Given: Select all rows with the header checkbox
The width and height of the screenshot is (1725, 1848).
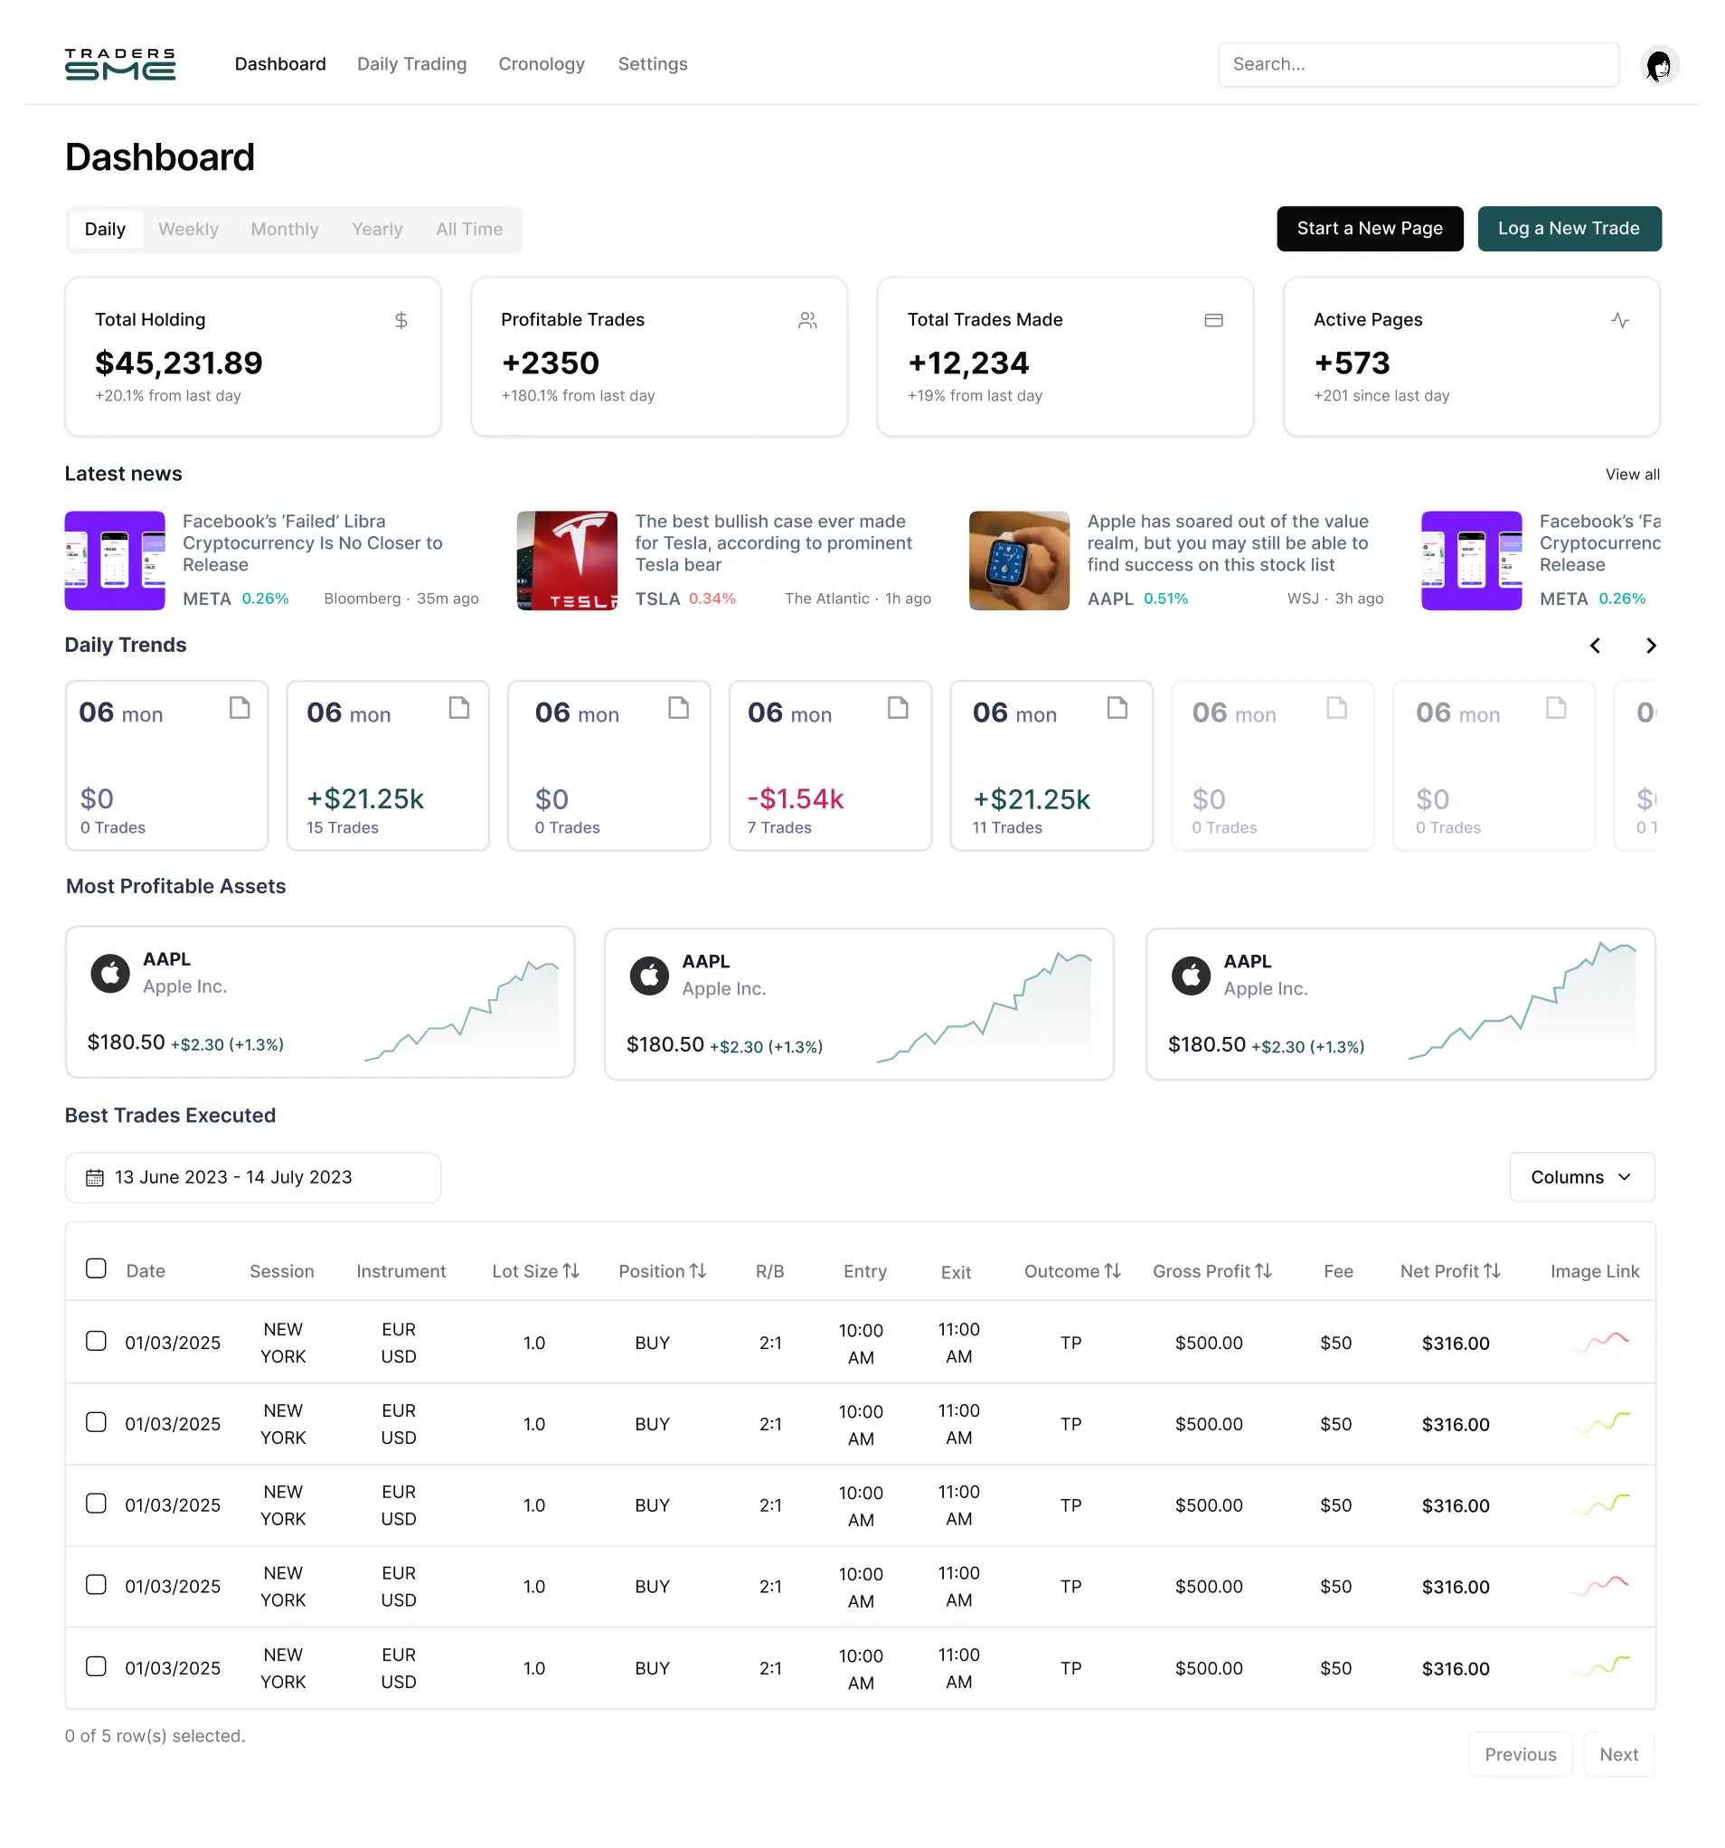Looking at the screenshot, I should pyautogui.click(x=96, y=1268).
